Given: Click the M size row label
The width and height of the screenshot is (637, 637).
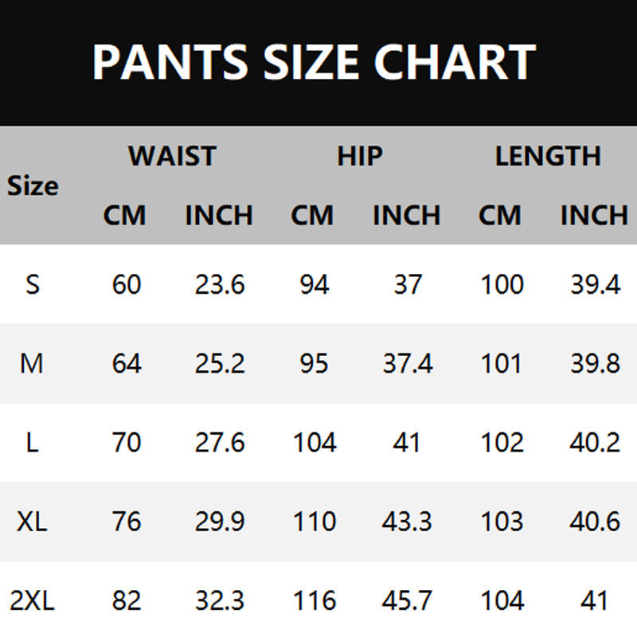Looking at the screenshot, I should point(33,364).
